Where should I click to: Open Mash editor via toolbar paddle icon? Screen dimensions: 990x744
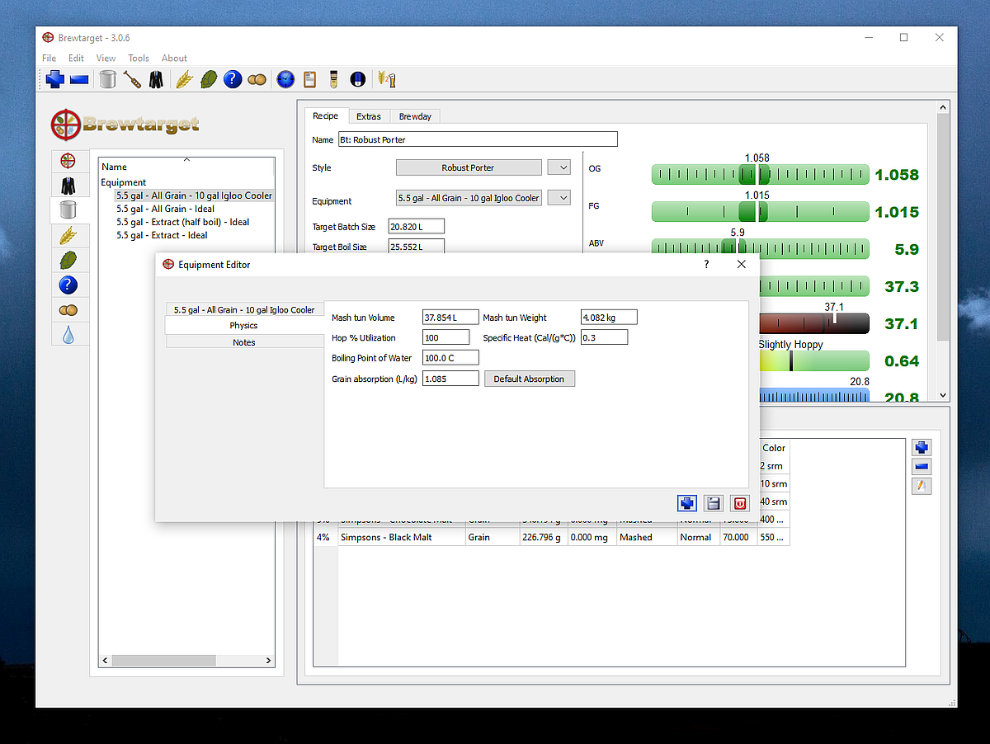click(x=132, y=79)
